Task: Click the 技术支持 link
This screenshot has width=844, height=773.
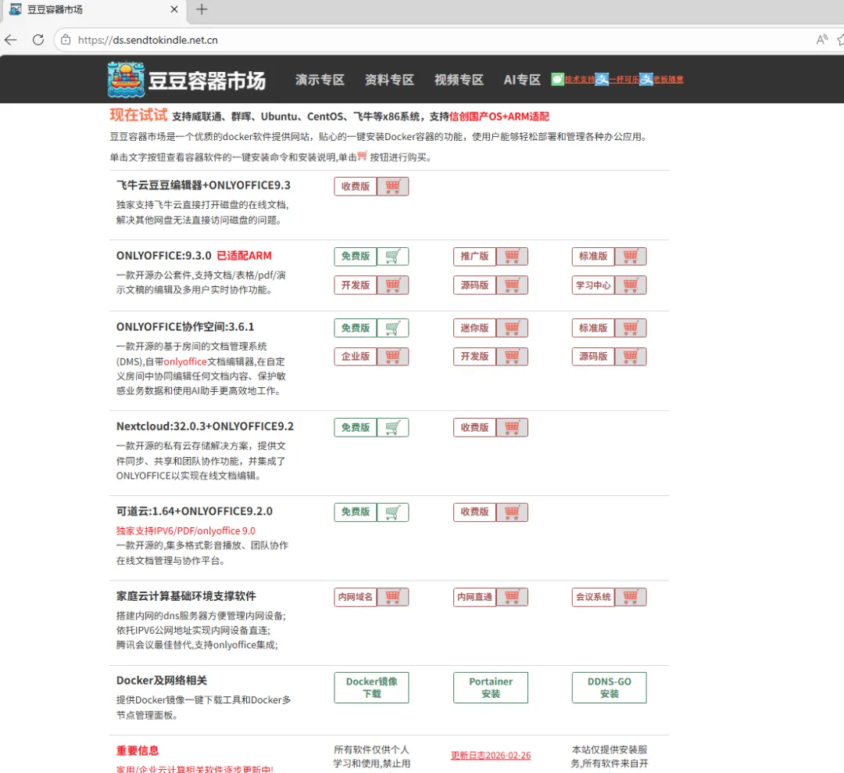Action: (580, 79)
